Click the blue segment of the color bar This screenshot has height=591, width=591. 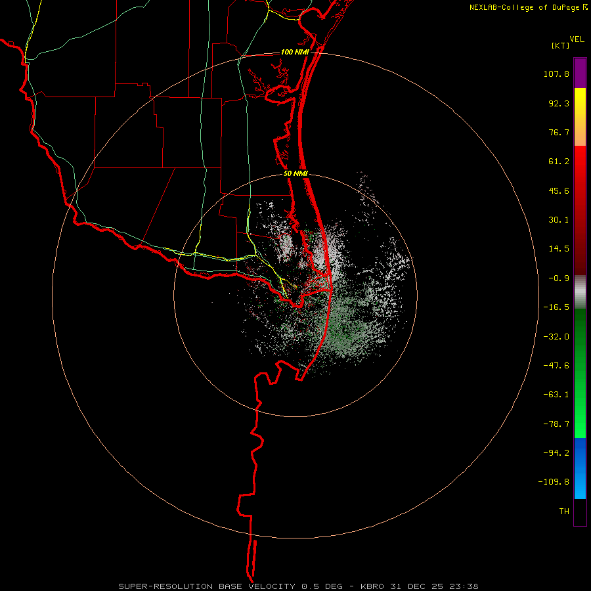(x=580, y=468)
